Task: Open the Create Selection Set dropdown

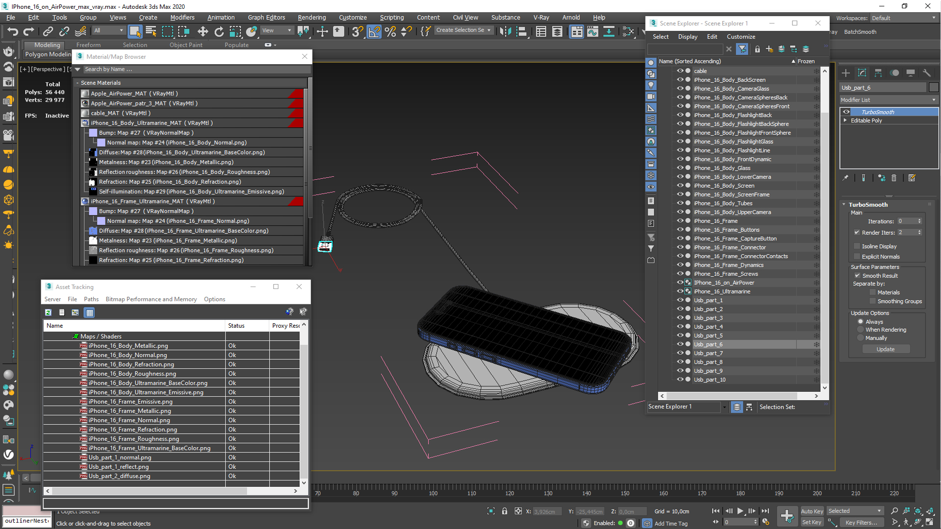Action: [x=463, y=30]
